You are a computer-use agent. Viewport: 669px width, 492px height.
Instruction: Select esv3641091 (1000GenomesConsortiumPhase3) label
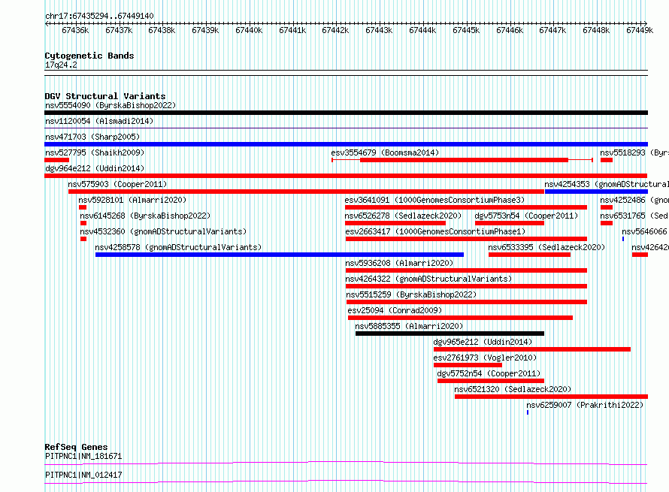pos(434,200)
